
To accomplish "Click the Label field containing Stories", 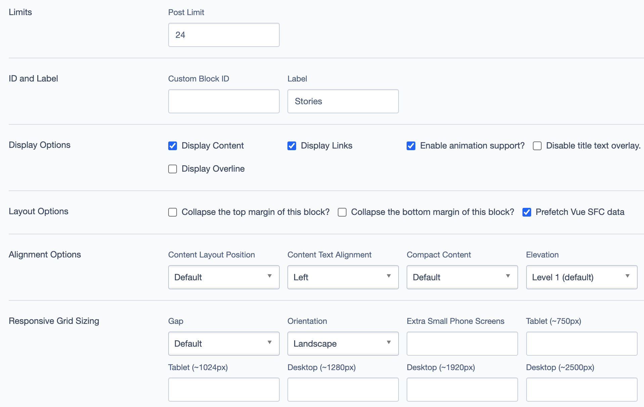I will coord(343,101).
